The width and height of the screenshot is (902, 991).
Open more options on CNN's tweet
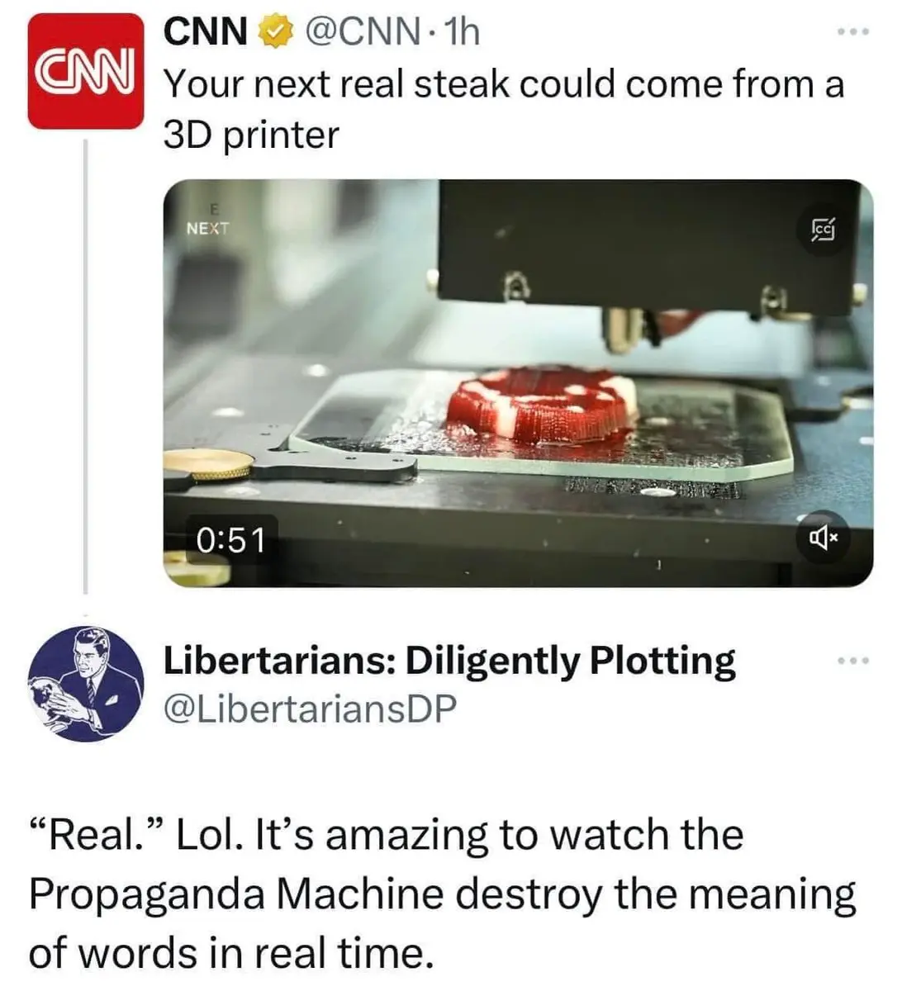853,33
